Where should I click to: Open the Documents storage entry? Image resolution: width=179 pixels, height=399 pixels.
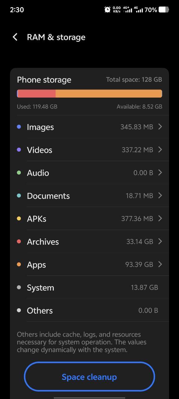click(89, 196)
